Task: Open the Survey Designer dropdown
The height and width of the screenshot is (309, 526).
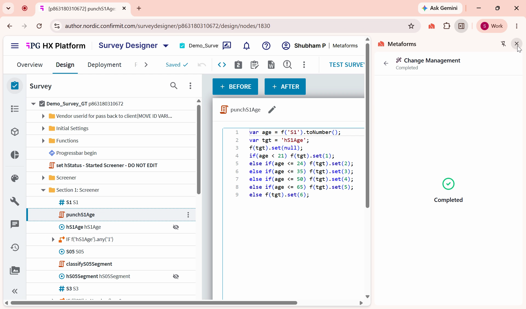Action: point(166,46)
